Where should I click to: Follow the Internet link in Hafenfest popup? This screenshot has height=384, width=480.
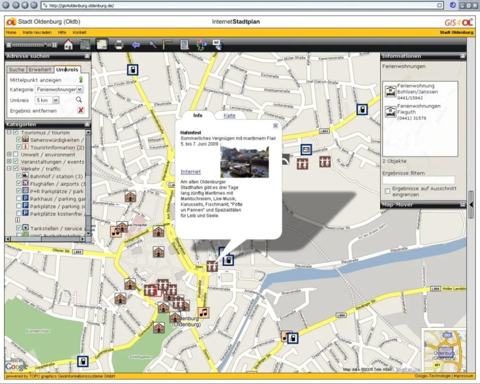(x=190, y=172)
